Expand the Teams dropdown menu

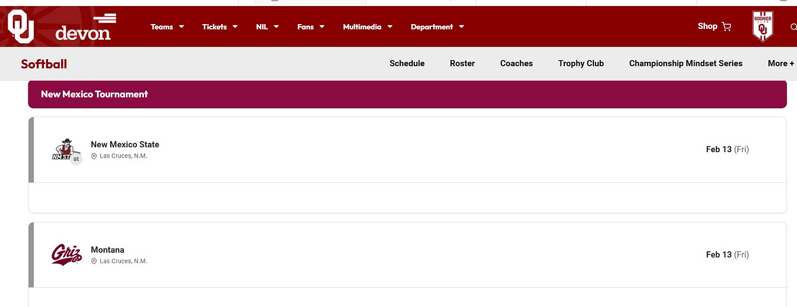[x=168, y=27]
